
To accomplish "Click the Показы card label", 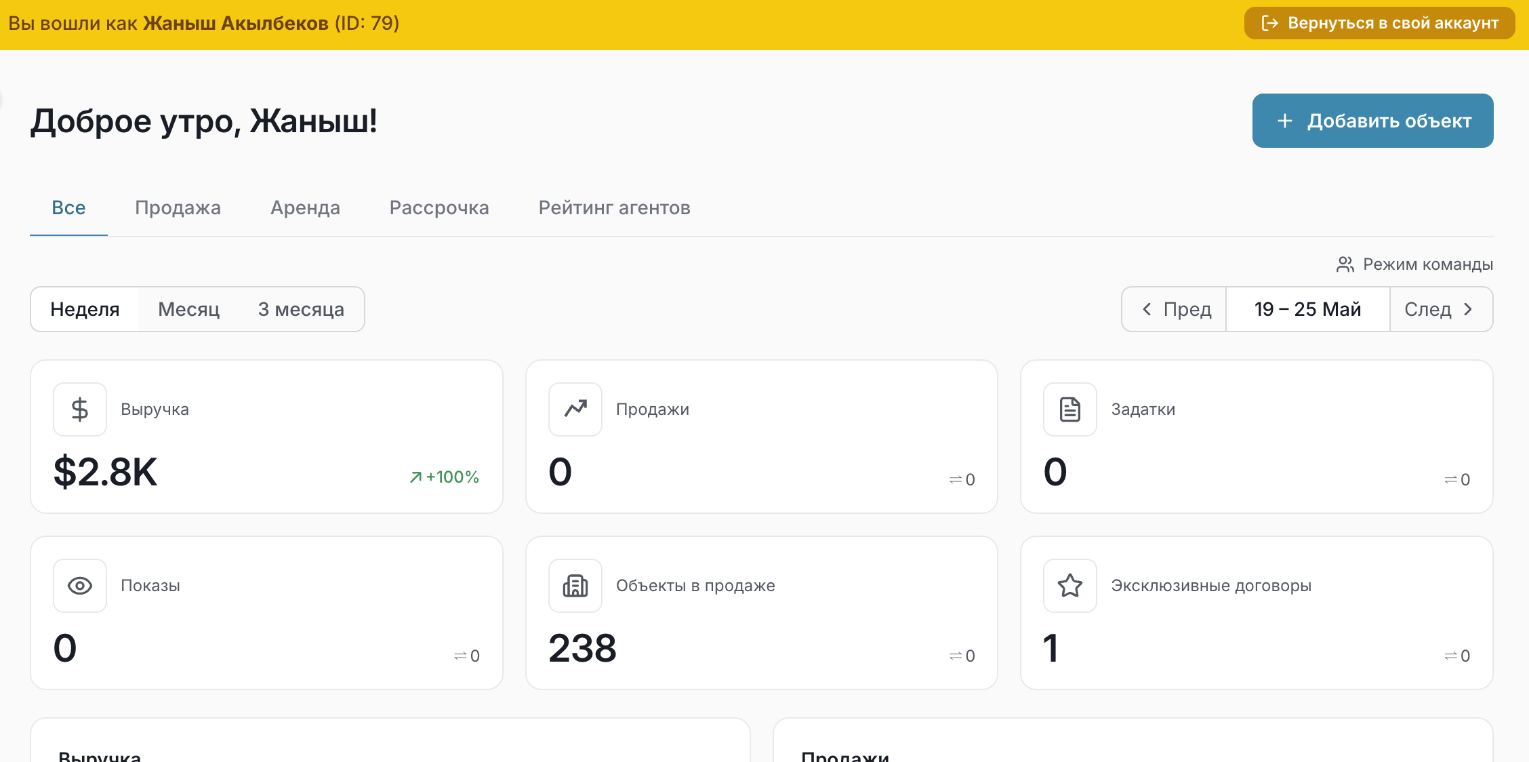I will (x=150, y=586).
